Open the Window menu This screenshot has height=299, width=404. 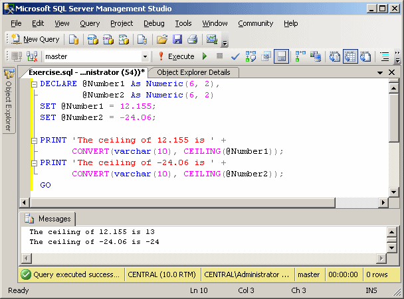tap(215, 23)
